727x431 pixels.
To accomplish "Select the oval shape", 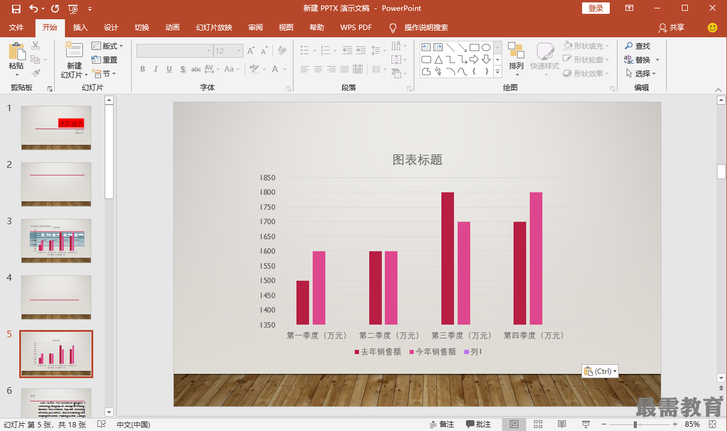I will coord(486,47).
